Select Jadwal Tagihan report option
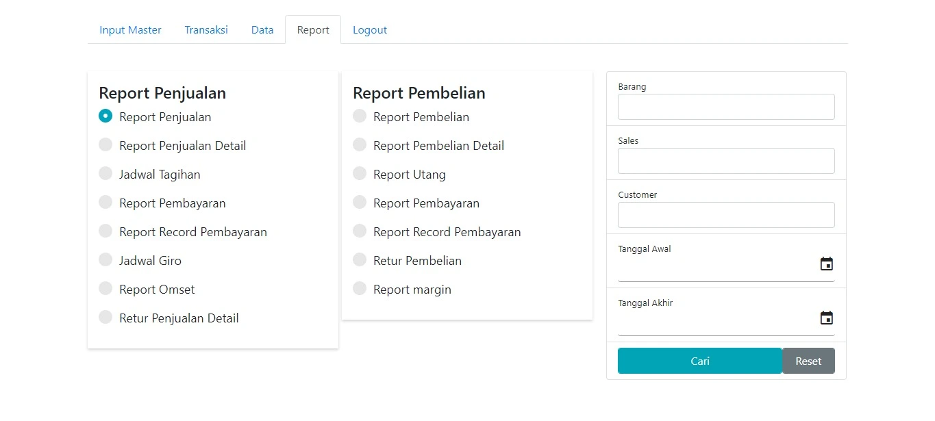935x421 pixels. coord(105,173)
